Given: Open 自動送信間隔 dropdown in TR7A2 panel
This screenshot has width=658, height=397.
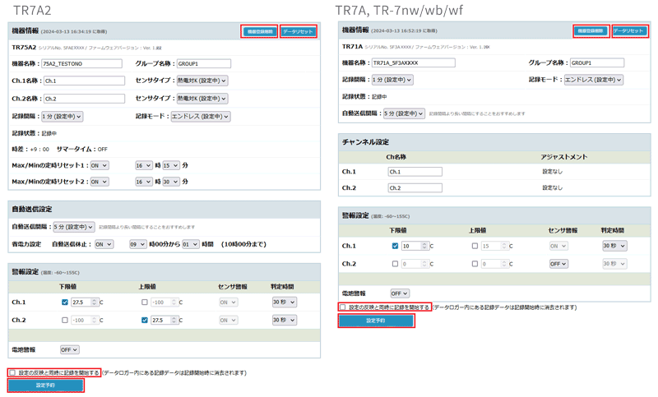Looking at the screenshot, I should click(73, 227).
